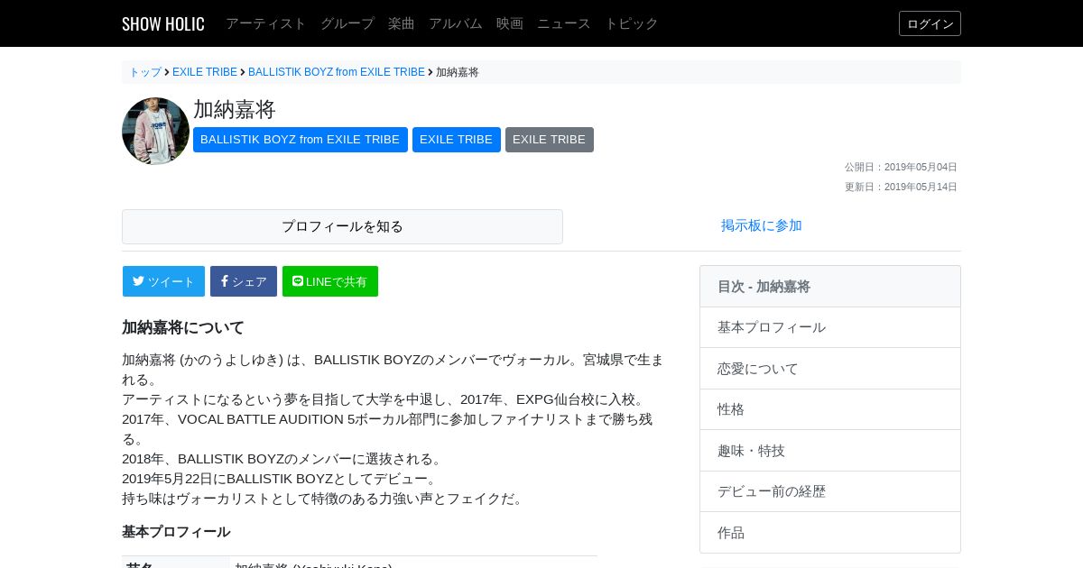The image size is (1083, 568).
Task: Click the gray EXILE TRIBE tag
Action: (x=550, y=140)
